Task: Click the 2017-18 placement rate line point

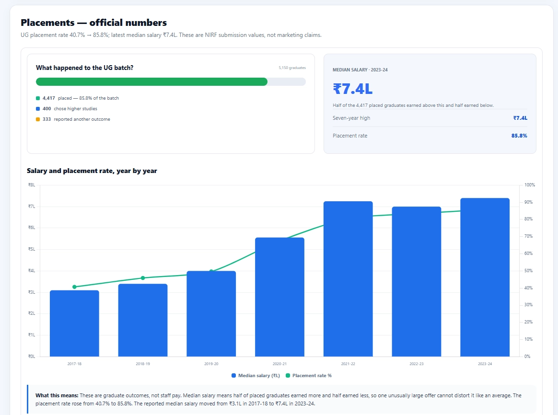Action: (74, 287)
